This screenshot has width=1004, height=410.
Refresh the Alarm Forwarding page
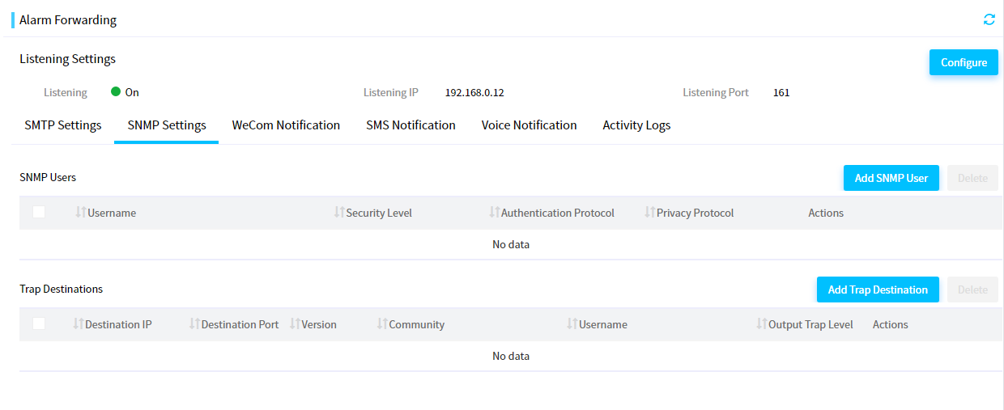pyautogui.click(x=989, y=19)
